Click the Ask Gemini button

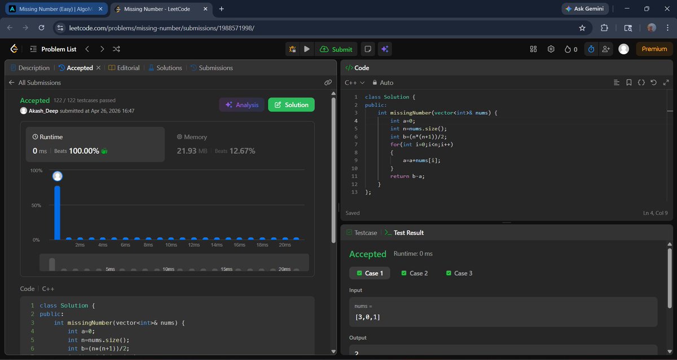[585, 8]
